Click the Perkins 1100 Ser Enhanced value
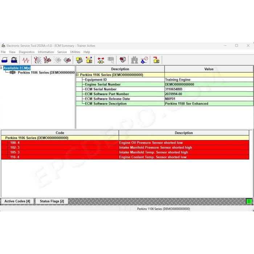The image size is (254, 254). pos(209,103)
